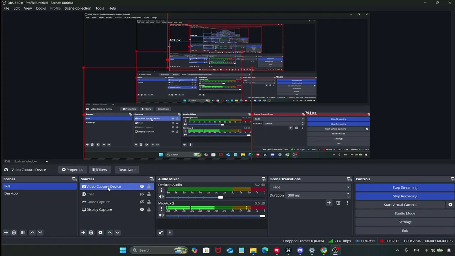Hide the Display Capture source

(x=142, y=210)
